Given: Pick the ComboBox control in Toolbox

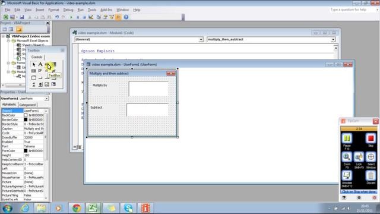Looking at the screenshot, I should (54, 64).
